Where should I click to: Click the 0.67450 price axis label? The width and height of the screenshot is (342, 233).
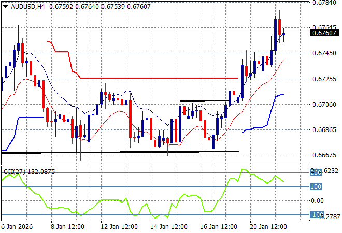click(324, 53)
